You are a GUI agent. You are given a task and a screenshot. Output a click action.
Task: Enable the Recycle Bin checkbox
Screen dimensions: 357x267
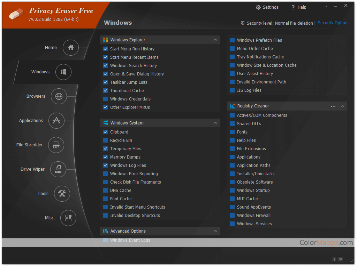click(106, 140)
